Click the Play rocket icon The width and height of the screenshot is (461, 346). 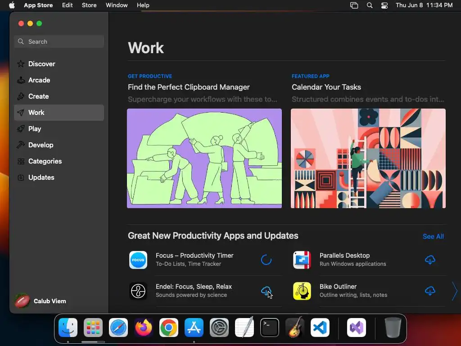point(21,128)
